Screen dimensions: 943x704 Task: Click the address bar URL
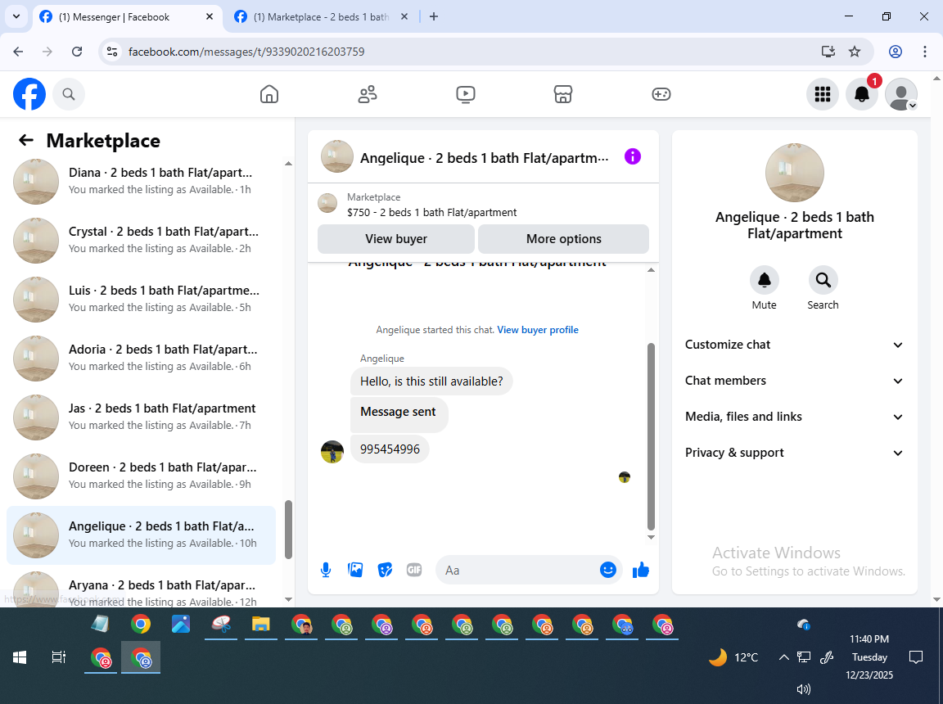pyautogui.click(x=246, y=52)
